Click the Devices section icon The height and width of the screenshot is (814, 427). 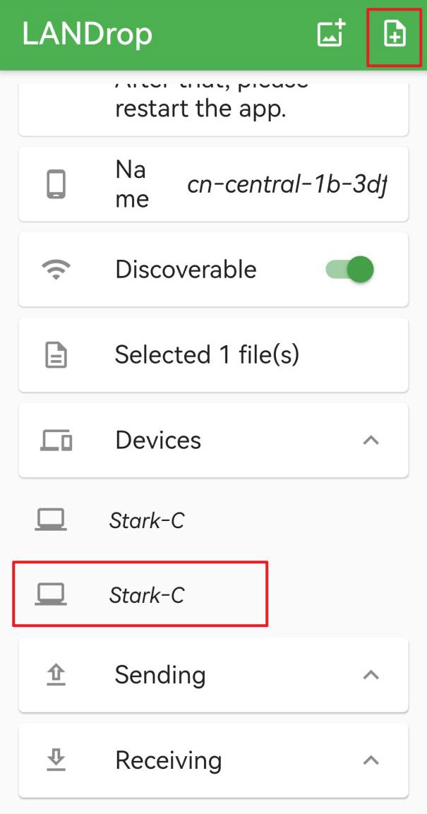pyautogui.click(x=56, y=441)
